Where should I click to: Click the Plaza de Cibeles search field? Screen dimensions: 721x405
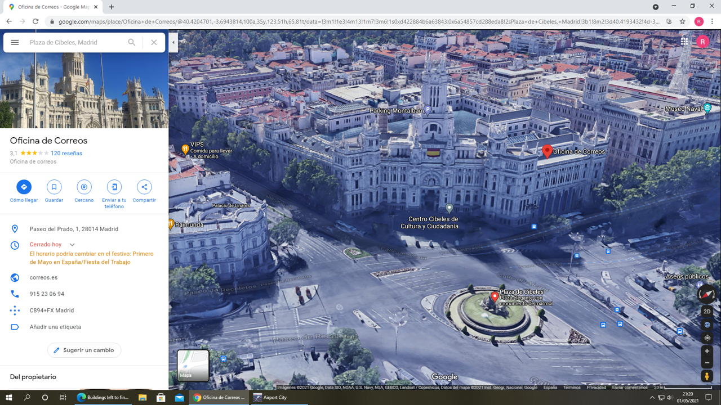(76, 42)
